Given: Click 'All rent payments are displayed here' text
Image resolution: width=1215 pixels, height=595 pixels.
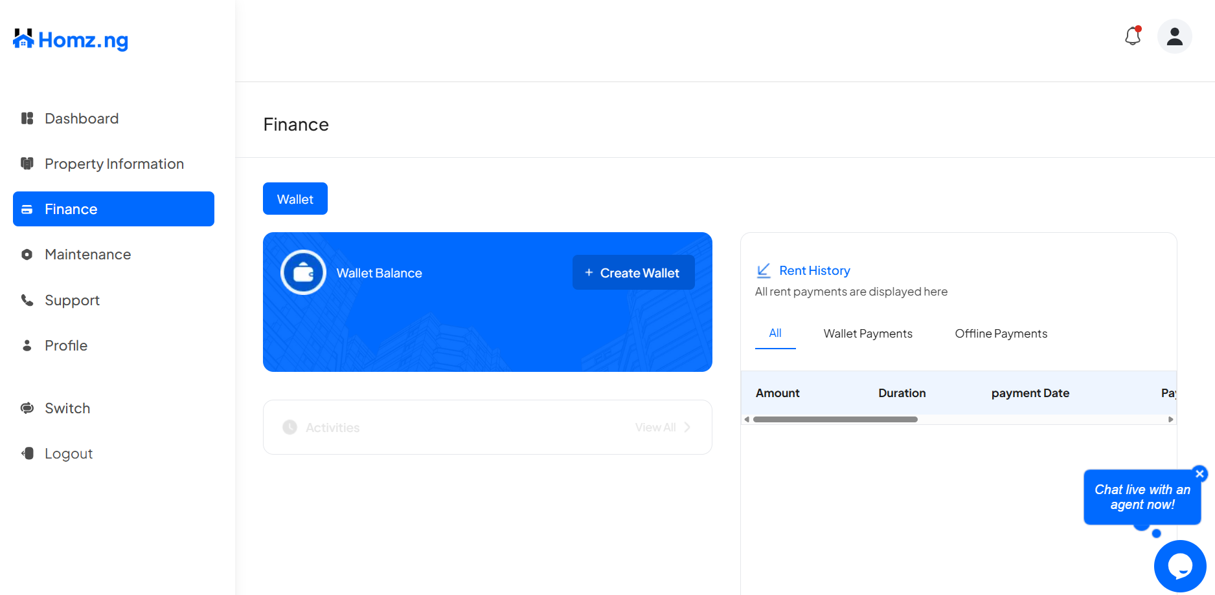Looking at the screenshot, I should [852, 292].
